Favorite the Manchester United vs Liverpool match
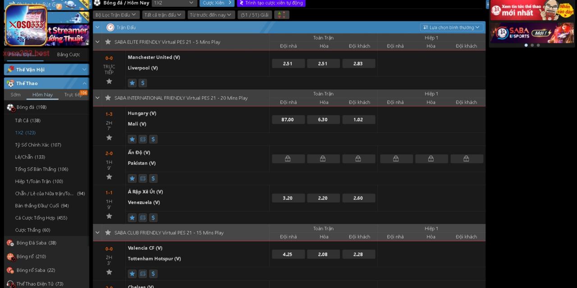 coord(109,81)
